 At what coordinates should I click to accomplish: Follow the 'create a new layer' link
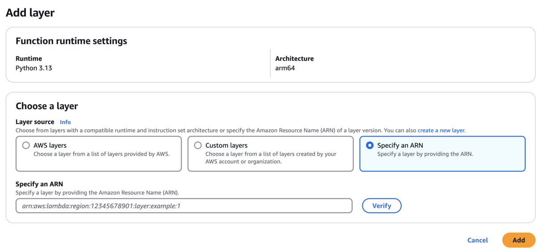pyautogui.click(x=441, y=130)
